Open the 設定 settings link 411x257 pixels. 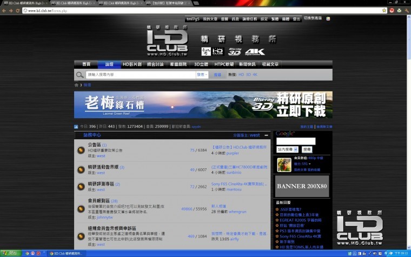pos(264,19)
